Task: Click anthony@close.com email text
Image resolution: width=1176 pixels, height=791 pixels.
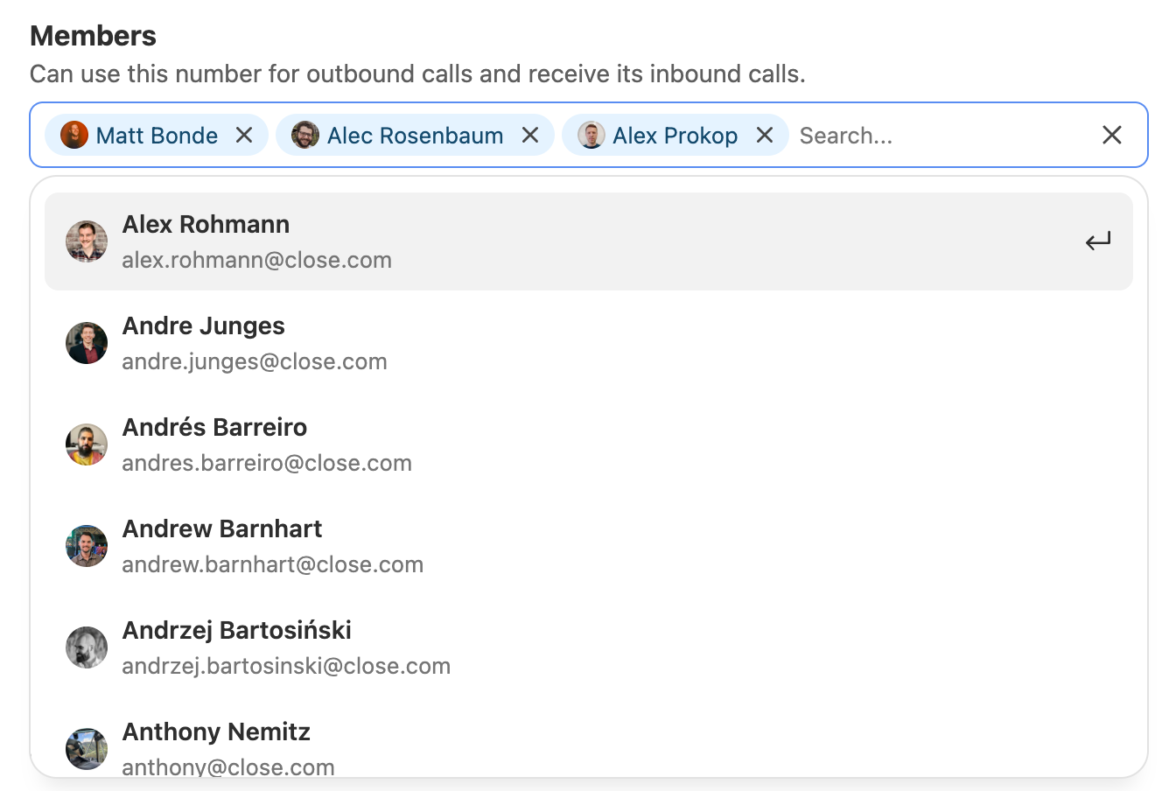Action: tap(228, 766)
